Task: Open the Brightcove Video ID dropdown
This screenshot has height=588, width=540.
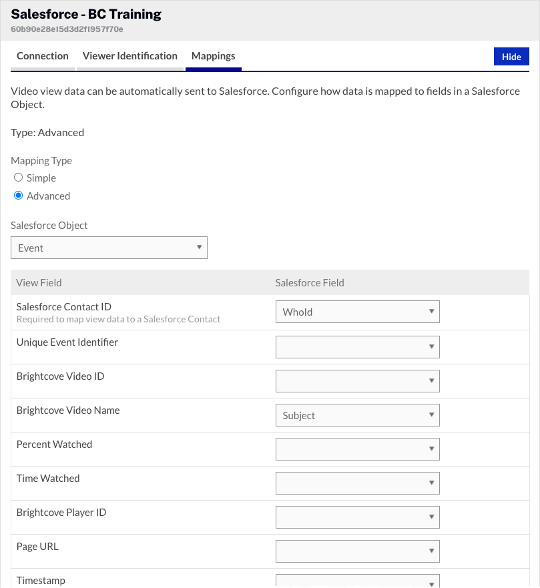Action: 357,380
